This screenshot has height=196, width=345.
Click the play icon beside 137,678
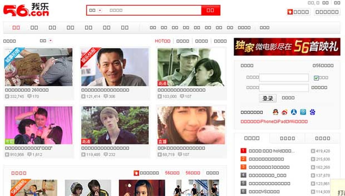tap(313, 175)
